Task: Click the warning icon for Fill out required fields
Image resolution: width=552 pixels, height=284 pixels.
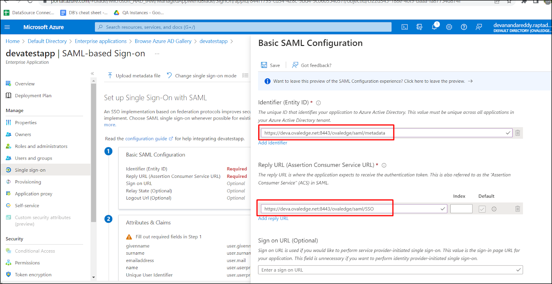Action: click(129, 237)
